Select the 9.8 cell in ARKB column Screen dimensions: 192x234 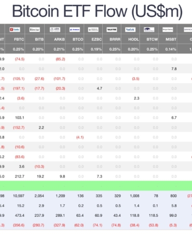coord(62,176)
